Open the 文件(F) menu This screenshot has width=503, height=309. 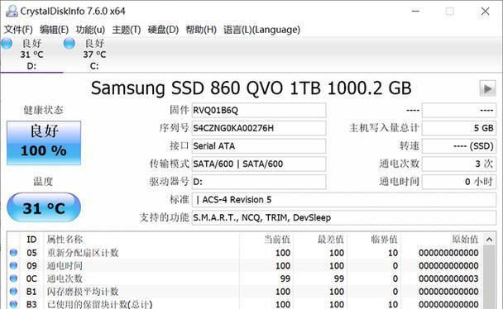[x=18, y=30]
